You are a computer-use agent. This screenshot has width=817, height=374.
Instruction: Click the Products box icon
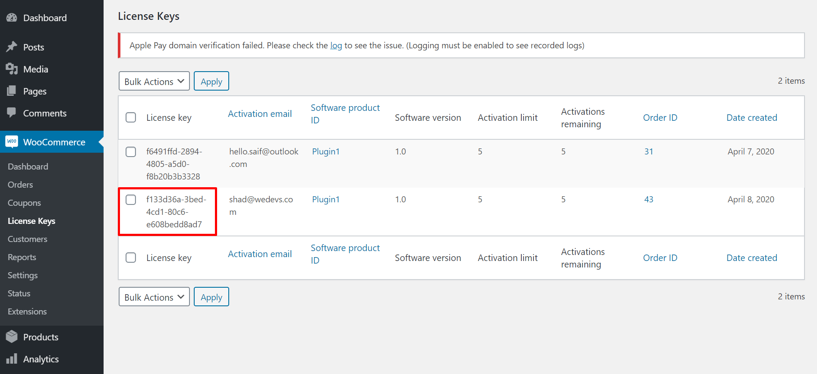click(x=12, y=336)
